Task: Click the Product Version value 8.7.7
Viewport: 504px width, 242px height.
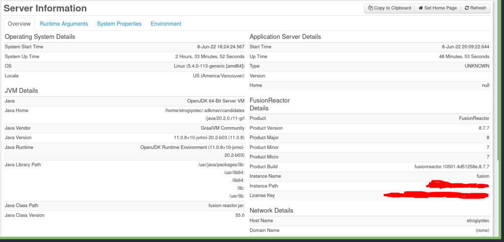Action: (x=484, y=128)
